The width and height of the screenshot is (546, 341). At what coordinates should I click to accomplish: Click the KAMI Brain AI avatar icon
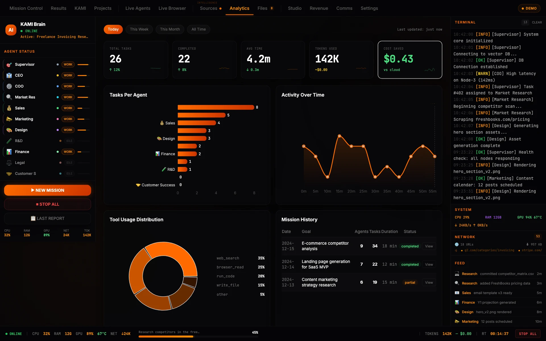pyautogui.click(x=11, y=30)
